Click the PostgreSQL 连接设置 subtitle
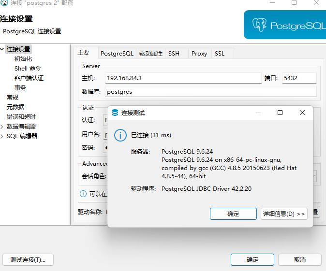The height and width of the screenshot is (271, 326). [x=32, y=31]
